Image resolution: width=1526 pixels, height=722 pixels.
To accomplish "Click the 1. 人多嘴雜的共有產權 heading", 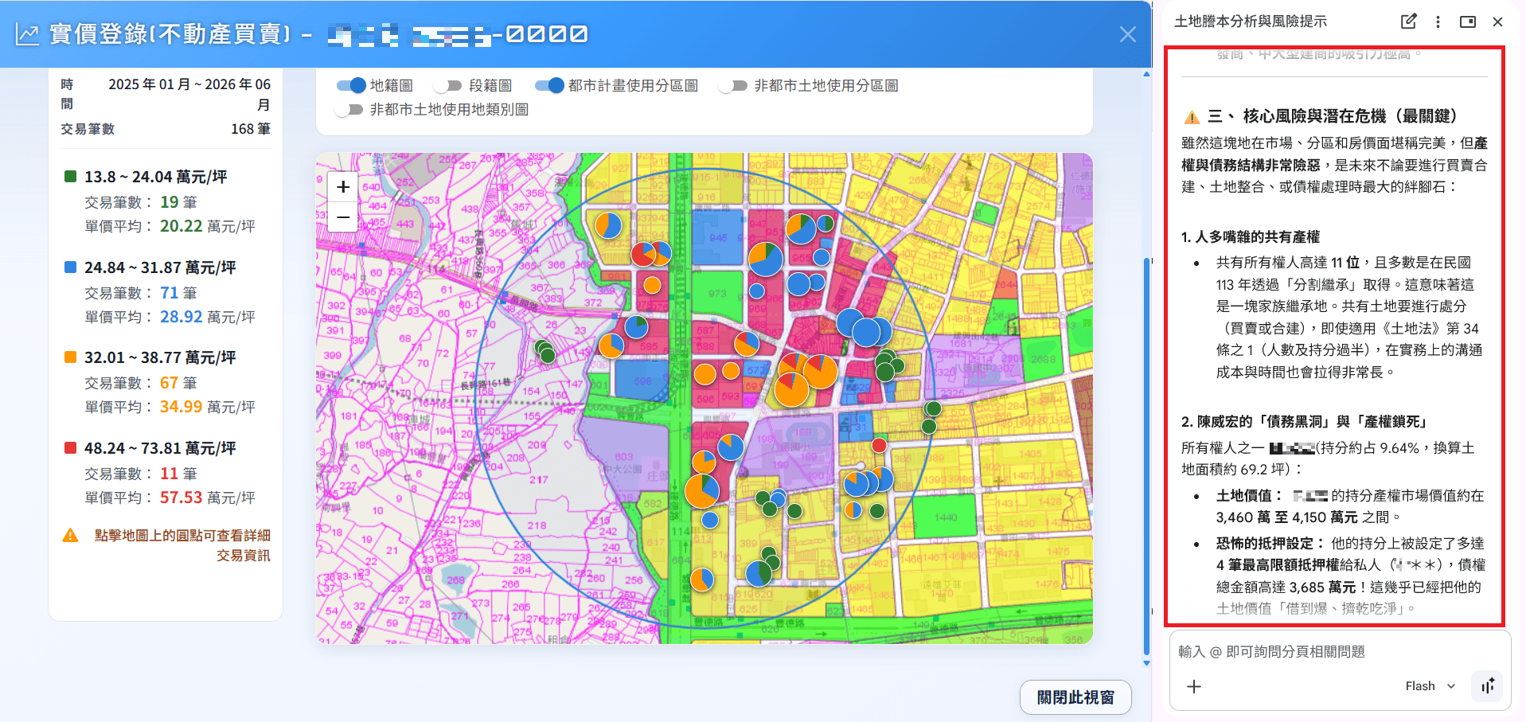I will (1251, 236).
